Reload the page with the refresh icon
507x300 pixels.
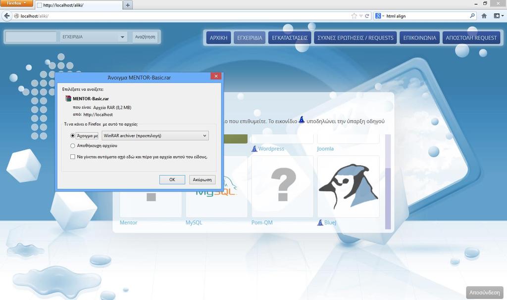[367, 16]
